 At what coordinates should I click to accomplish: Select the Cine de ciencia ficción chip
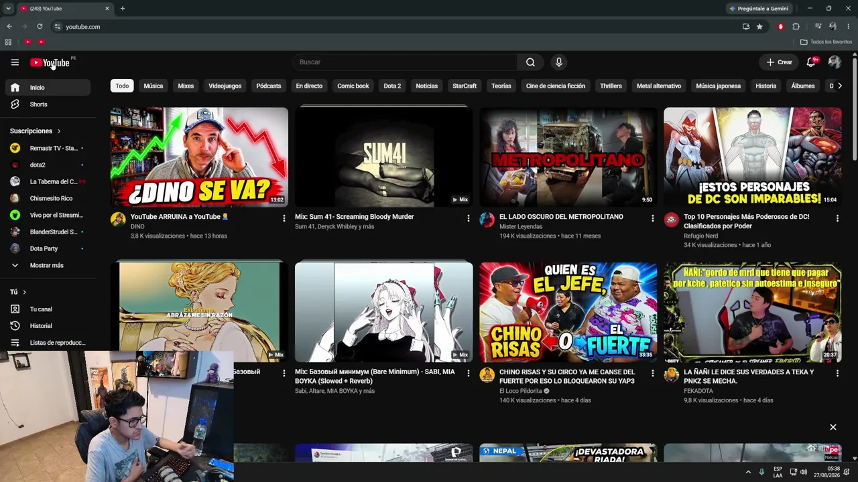[556, 86]
